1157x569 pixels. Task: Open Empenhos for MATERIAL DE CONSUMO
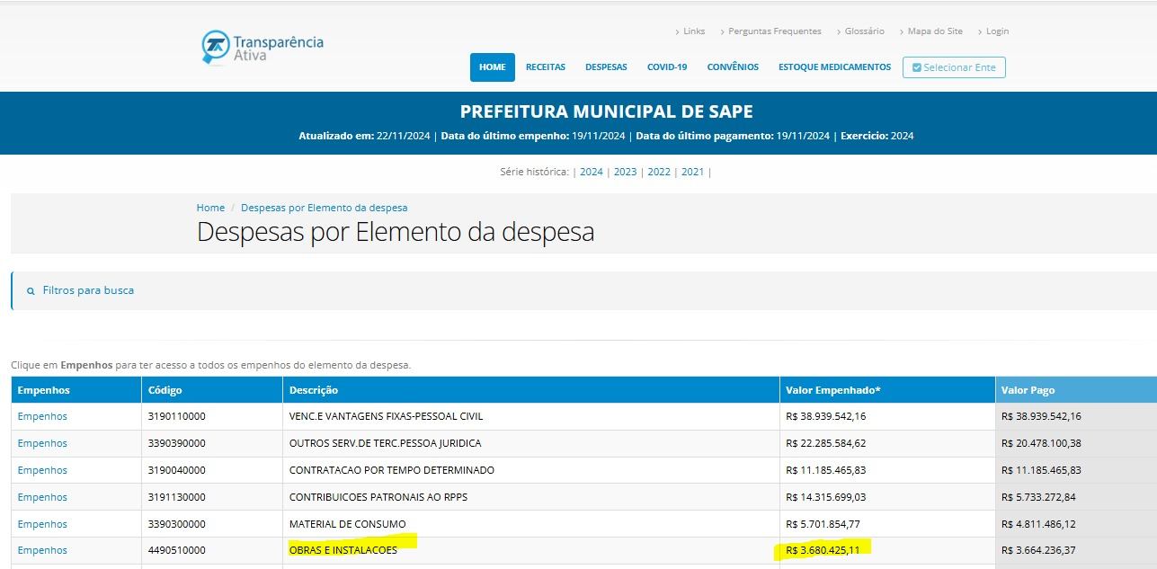coord(42,524)
